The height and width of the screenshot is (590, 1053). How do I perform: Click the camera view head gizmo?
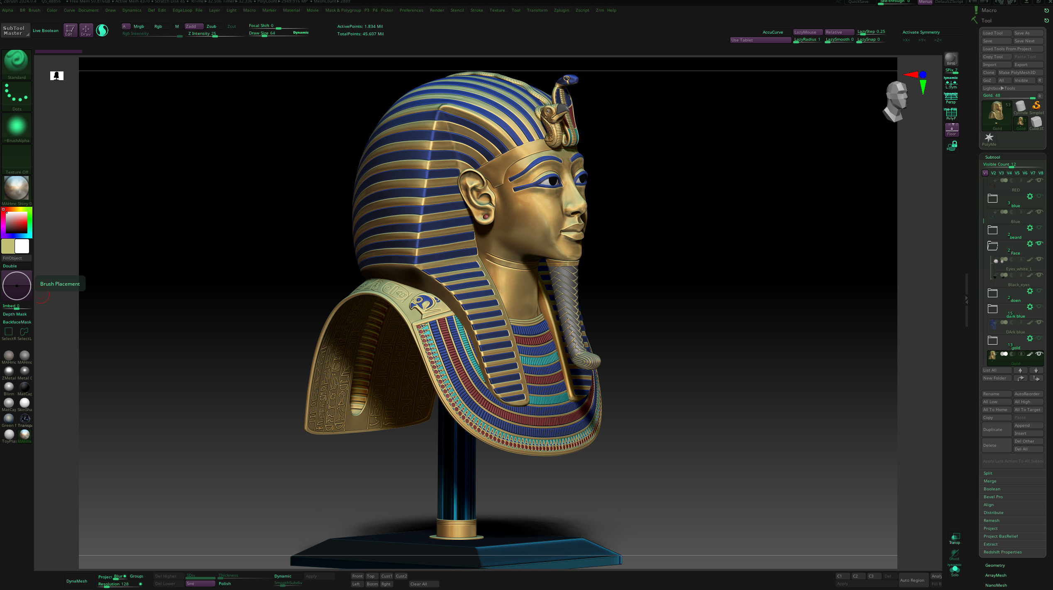pyautogui.click(x=896, y=101)
